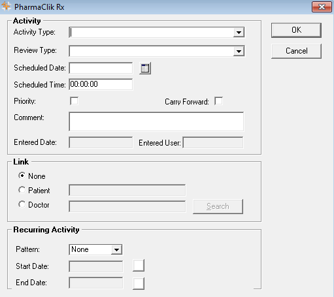Expand the Review Type dropdown
This screenshot has width=334, height=297.
click(x=239, y=51)
